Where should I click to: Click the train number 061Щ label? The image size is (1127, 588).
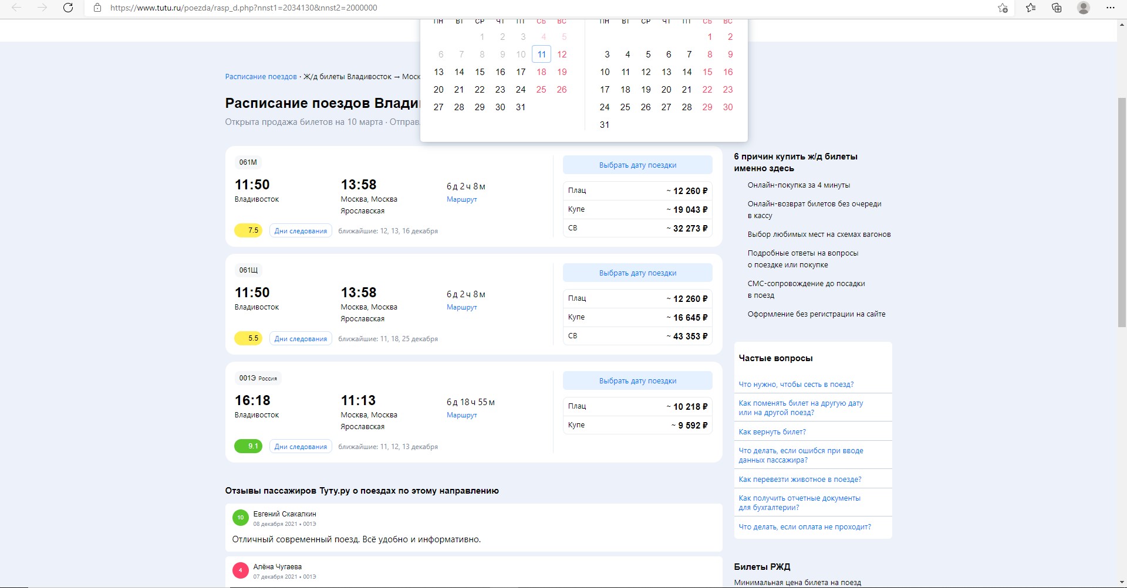(248, 270)
